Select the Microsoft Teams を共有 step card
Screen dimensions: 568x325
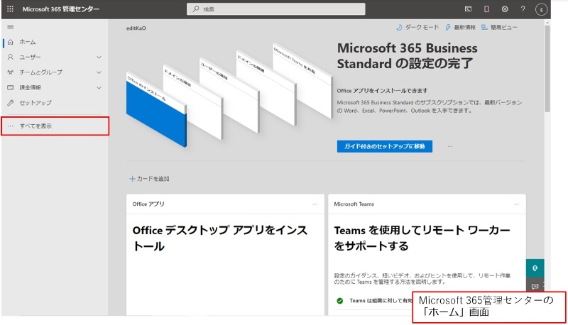point(302,79)
